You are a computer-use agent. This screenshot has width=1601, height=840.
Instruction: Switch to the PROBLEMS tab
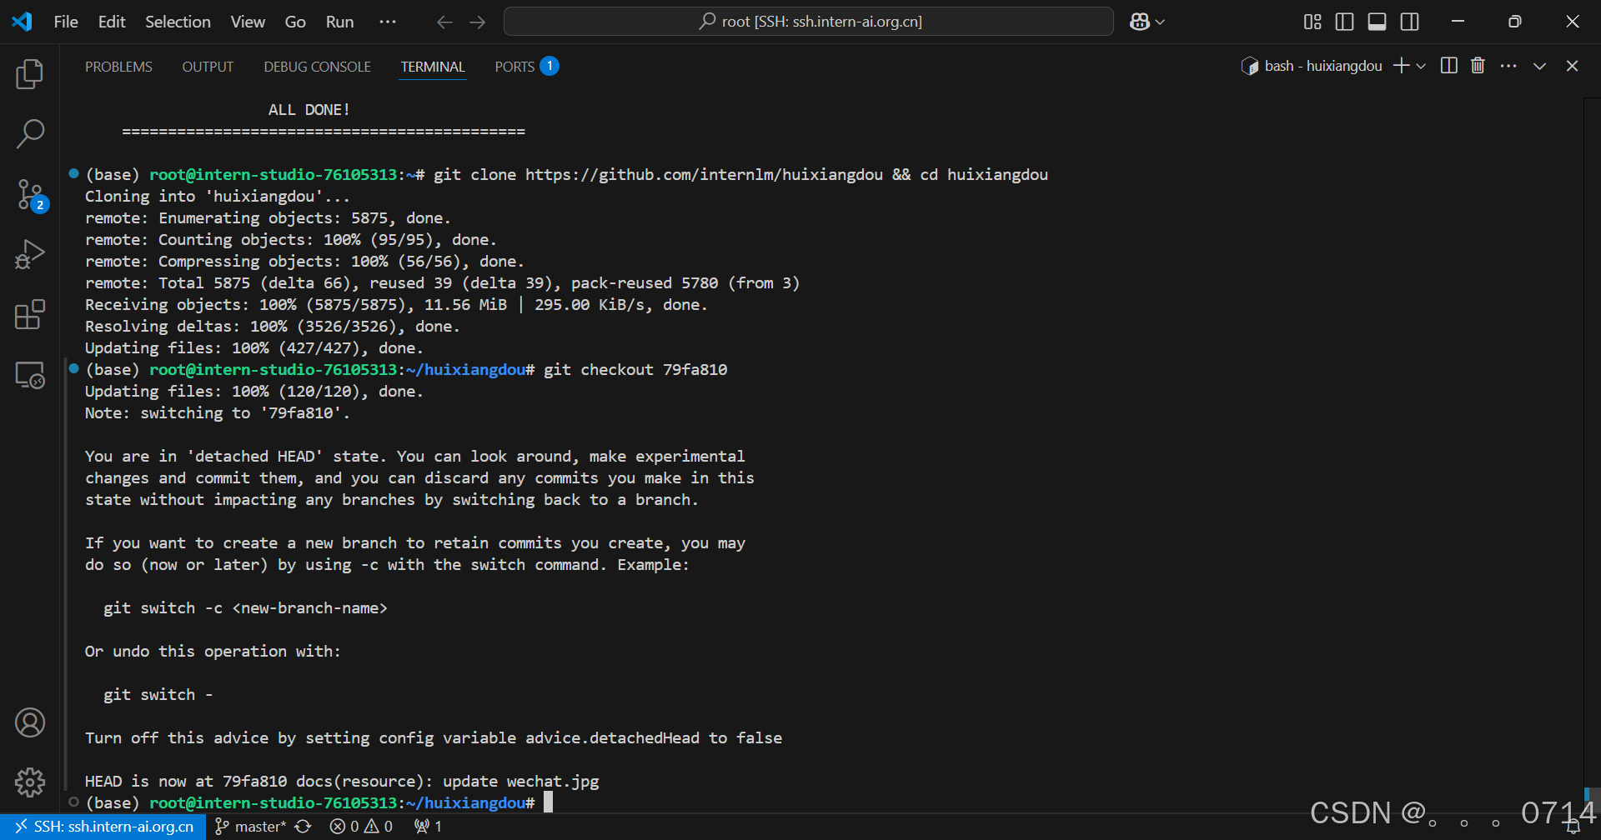[x=118, y=67]
